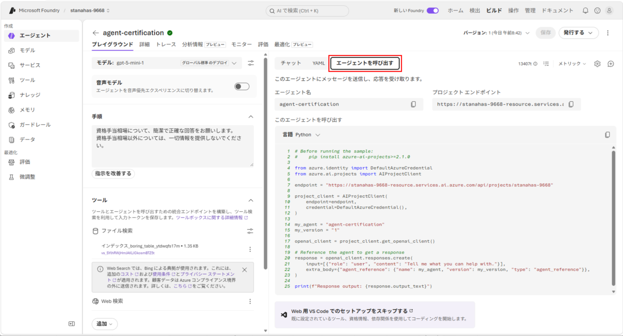Open Web 用 VS Code setup link
This screenshot has height=336, width=623.
coord(352,311)
